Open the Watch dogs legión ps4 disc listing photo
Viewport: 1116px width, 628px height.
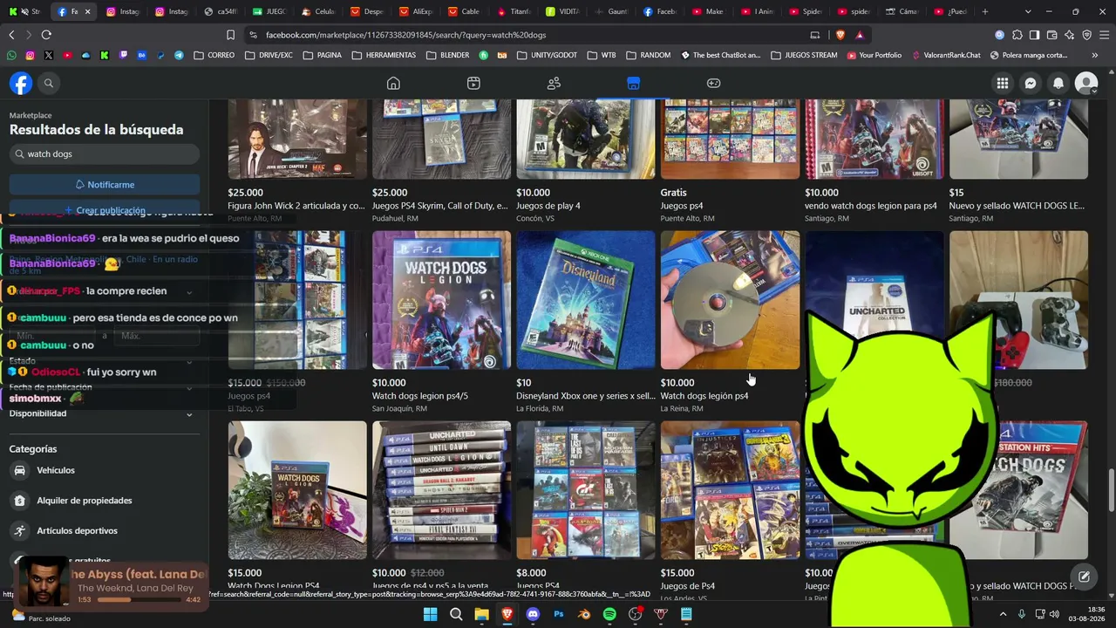730,300
